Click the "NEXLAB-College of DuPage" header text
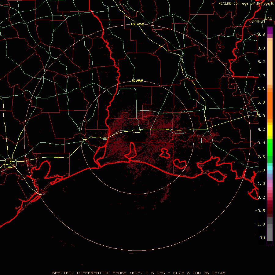This screenshot has width=275, height=275. coord(244,3)
